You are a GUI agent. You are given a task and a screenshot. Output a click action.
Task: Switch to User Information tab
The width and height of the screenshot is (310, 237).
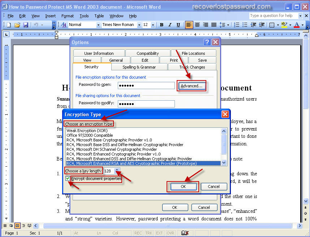(99, 53)
